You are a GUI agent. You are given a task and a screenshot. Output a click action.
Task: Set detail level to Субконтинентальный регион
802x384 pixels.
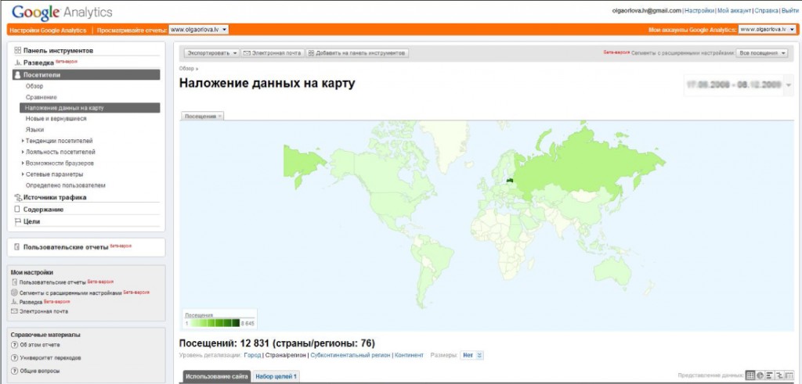click(350, 355)
